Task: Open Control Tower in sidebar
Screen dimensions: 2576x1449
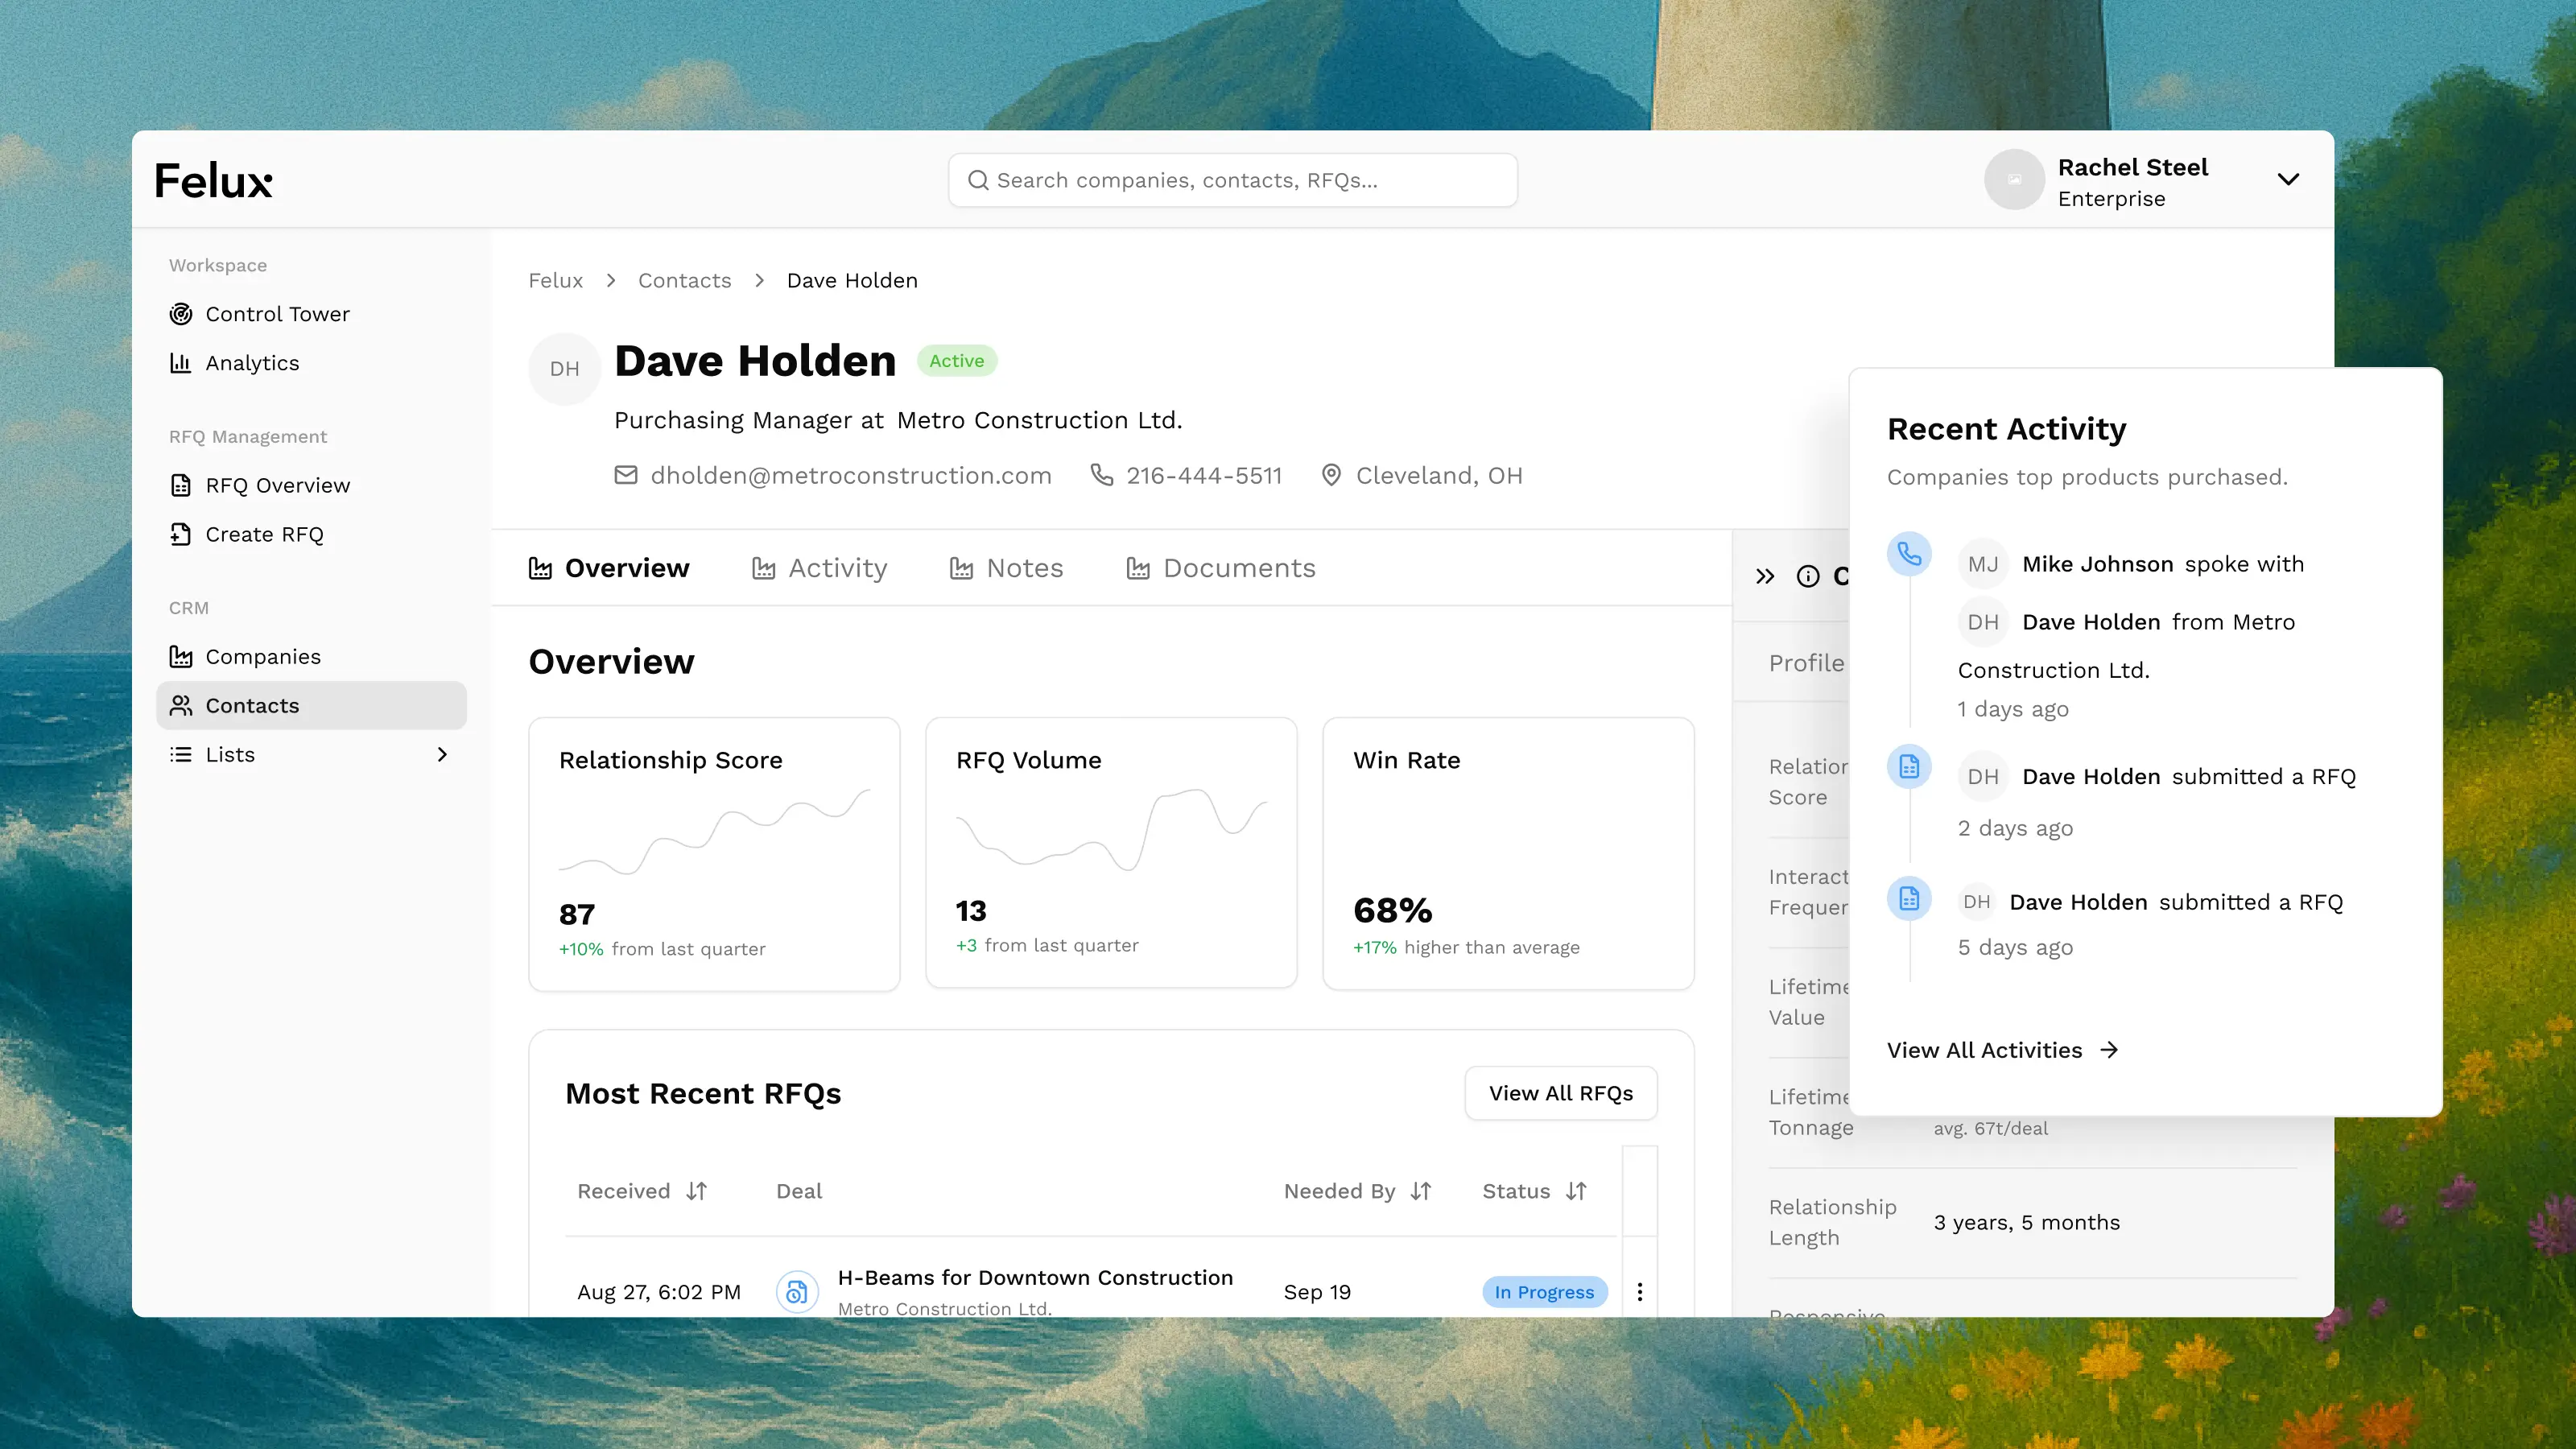Action: pyautogui.click(x=277, y=314)
